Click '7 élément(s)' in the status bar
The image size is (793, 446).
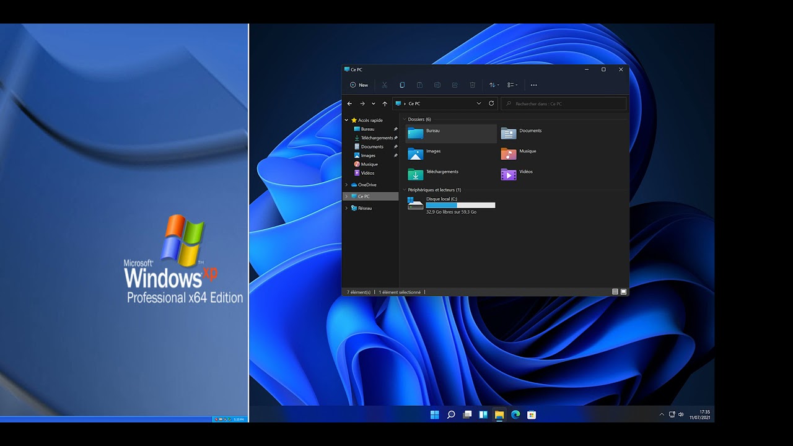359,292
